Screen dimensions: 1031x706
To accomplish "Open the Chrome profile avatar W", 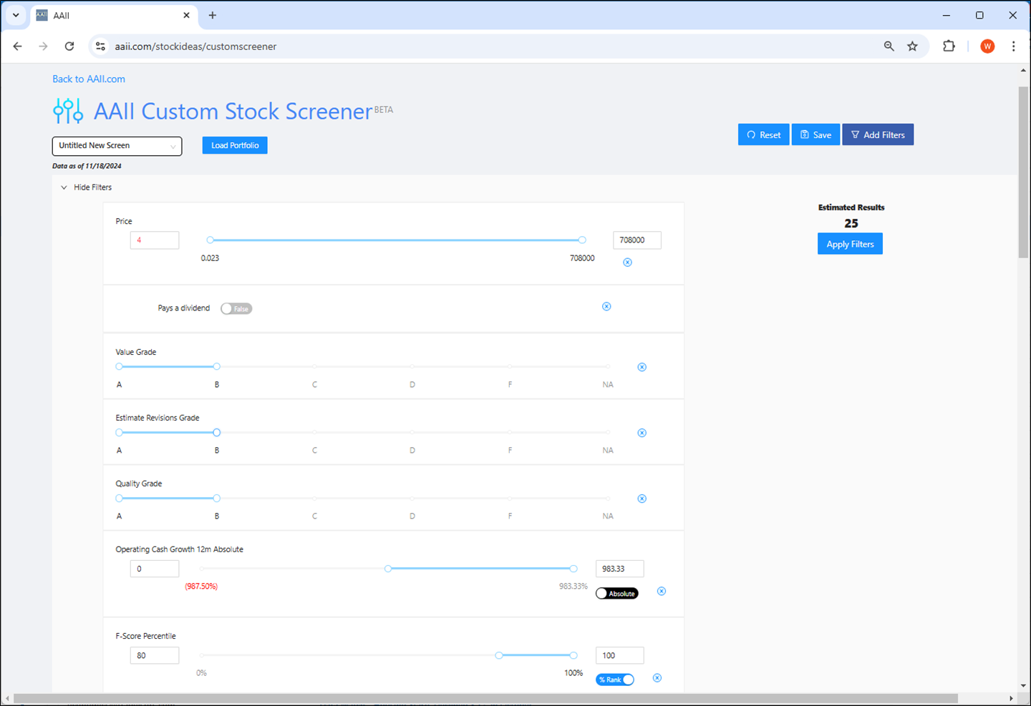I will point(987,46).
